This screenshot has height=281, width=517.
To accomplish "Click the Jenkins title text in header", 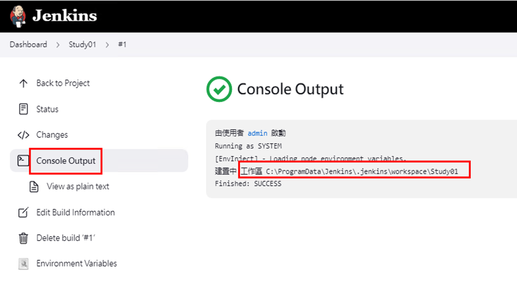I will [65, 16].
